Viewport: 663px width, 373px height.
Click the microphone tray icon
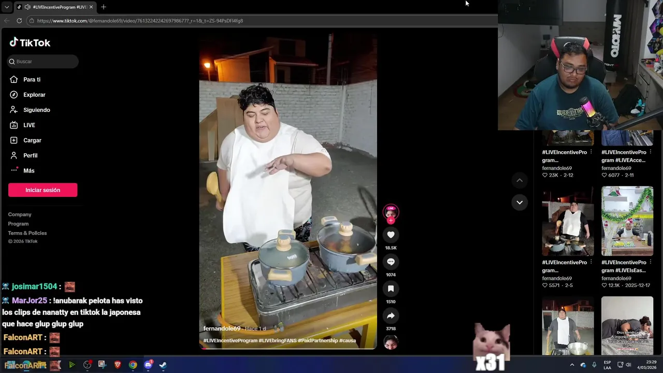tap(594, 365)
